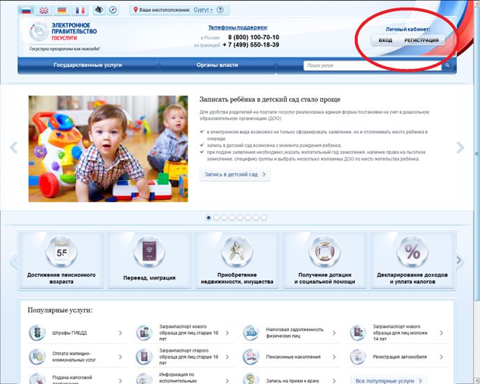Select the first slider pagination dot
The image size is (480, 384).
click(209, 217)
